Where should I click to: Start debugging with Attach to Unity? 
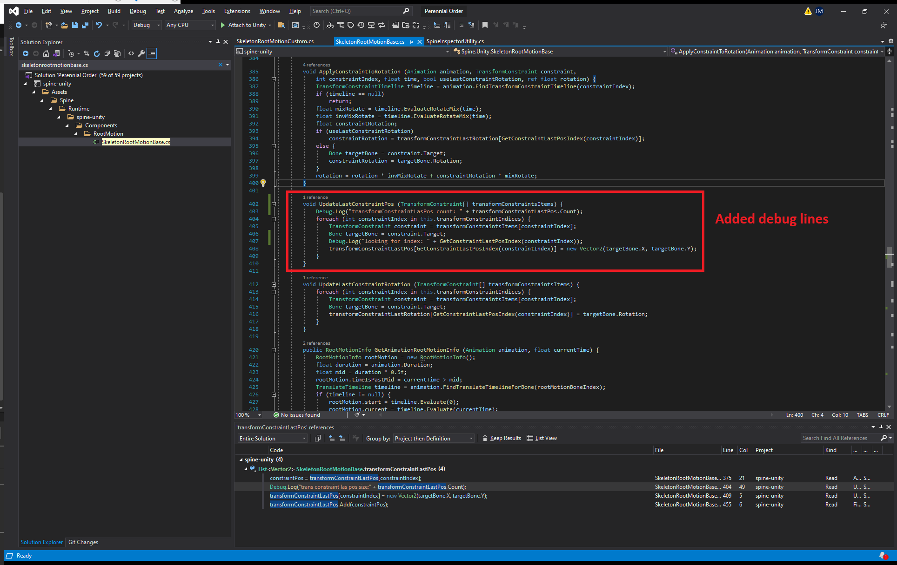[244, 25]
